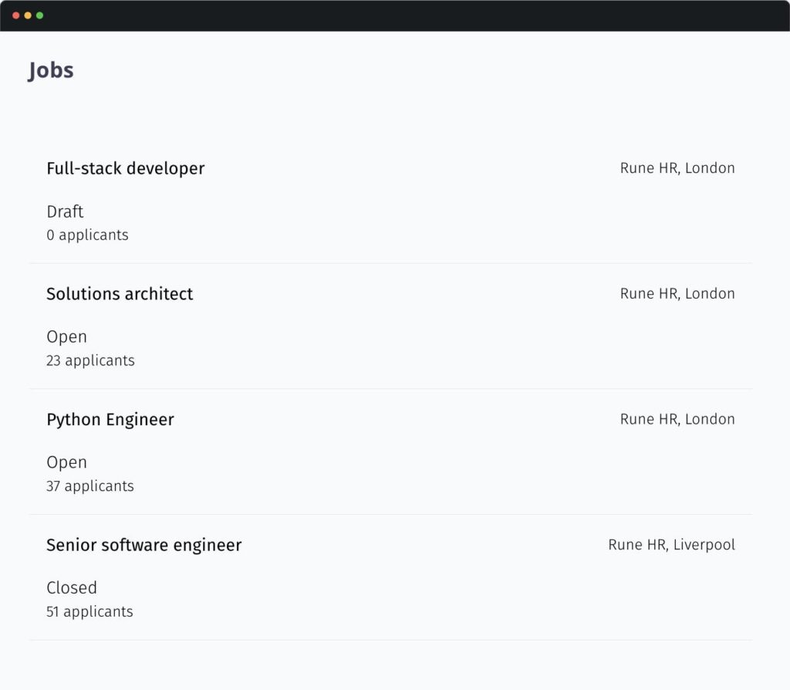Image resolution: width=790 pixels, height=690 pixels.
Task: Click Rune HR, Liverpool location label
Action: click(670, 545)
